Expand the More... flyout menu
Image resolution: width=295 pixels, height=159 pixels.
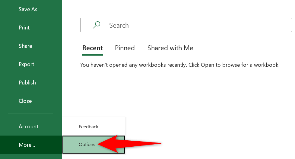coord(27,145)
